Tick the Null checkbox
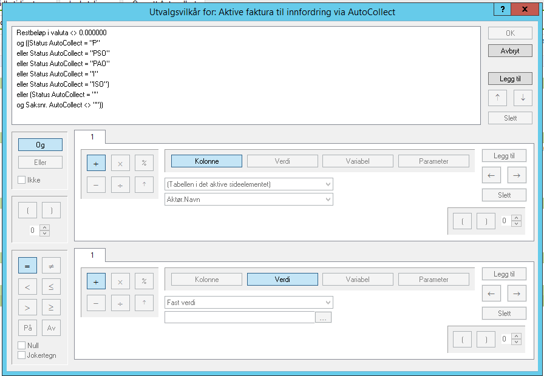The width and height of the screenshot is (544, 376). pos(21,345)
